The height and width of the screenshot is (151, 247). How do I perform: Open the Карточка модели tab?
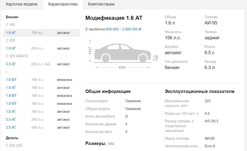[x=22, y=4]
